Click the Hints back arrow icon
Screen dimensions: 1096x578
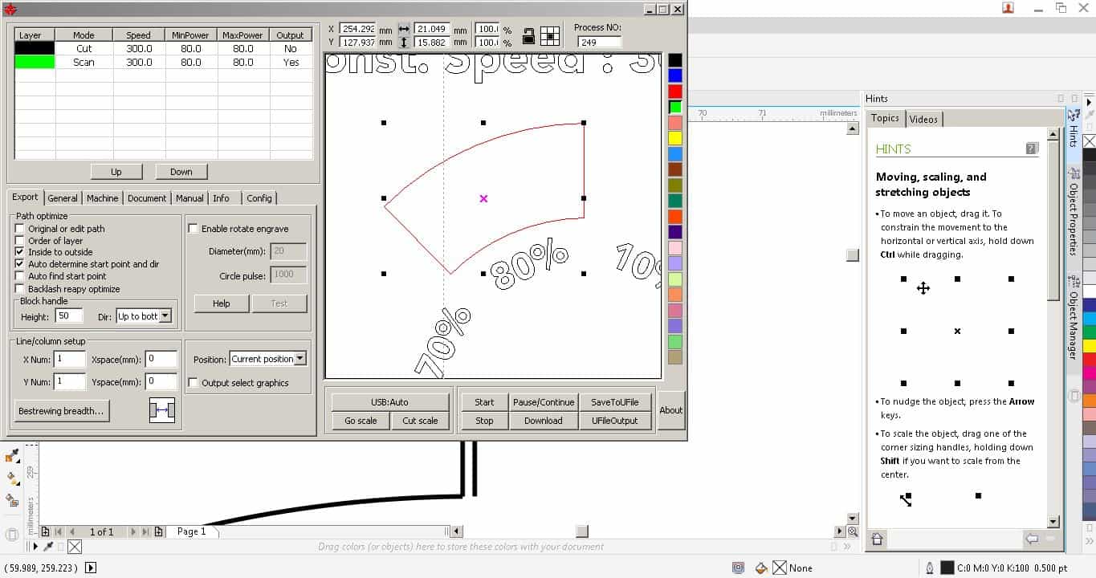[x=1032, y=539]
